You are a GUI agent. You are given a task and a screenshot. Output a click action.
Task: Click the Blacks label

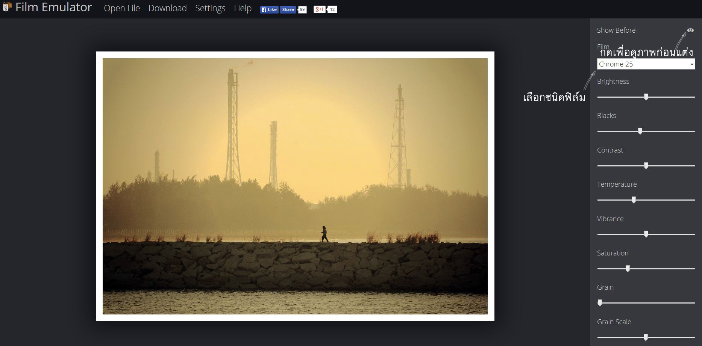[606, 116]
